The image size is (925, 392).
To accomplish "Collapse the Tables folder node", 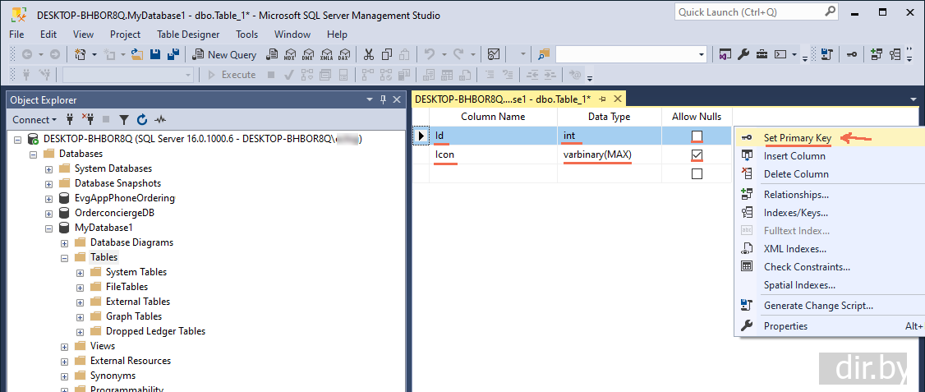I will [64, 257].
